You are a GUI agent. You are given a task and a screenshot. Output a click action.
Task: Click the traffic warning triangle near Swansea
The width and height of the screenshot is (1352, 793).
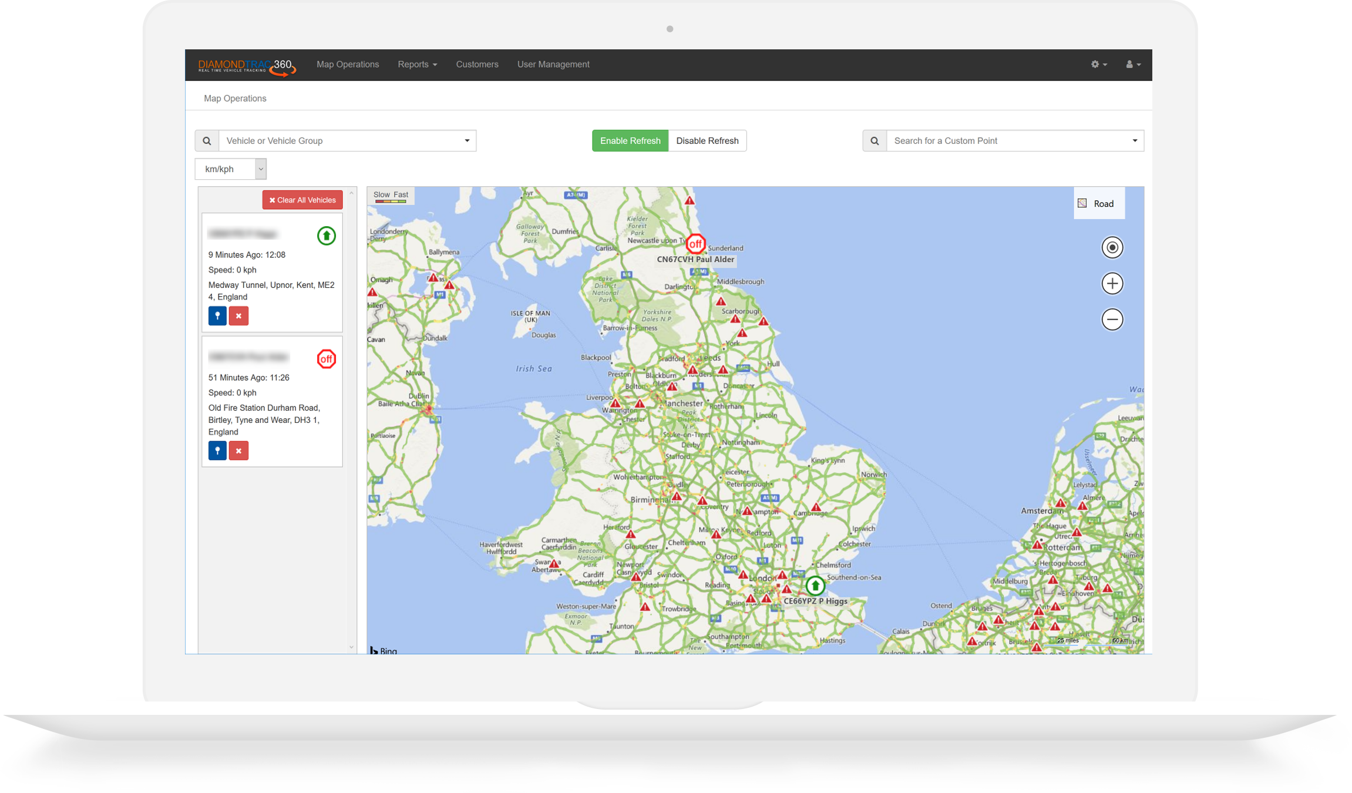pyautogui.click(x=554, y=563)
